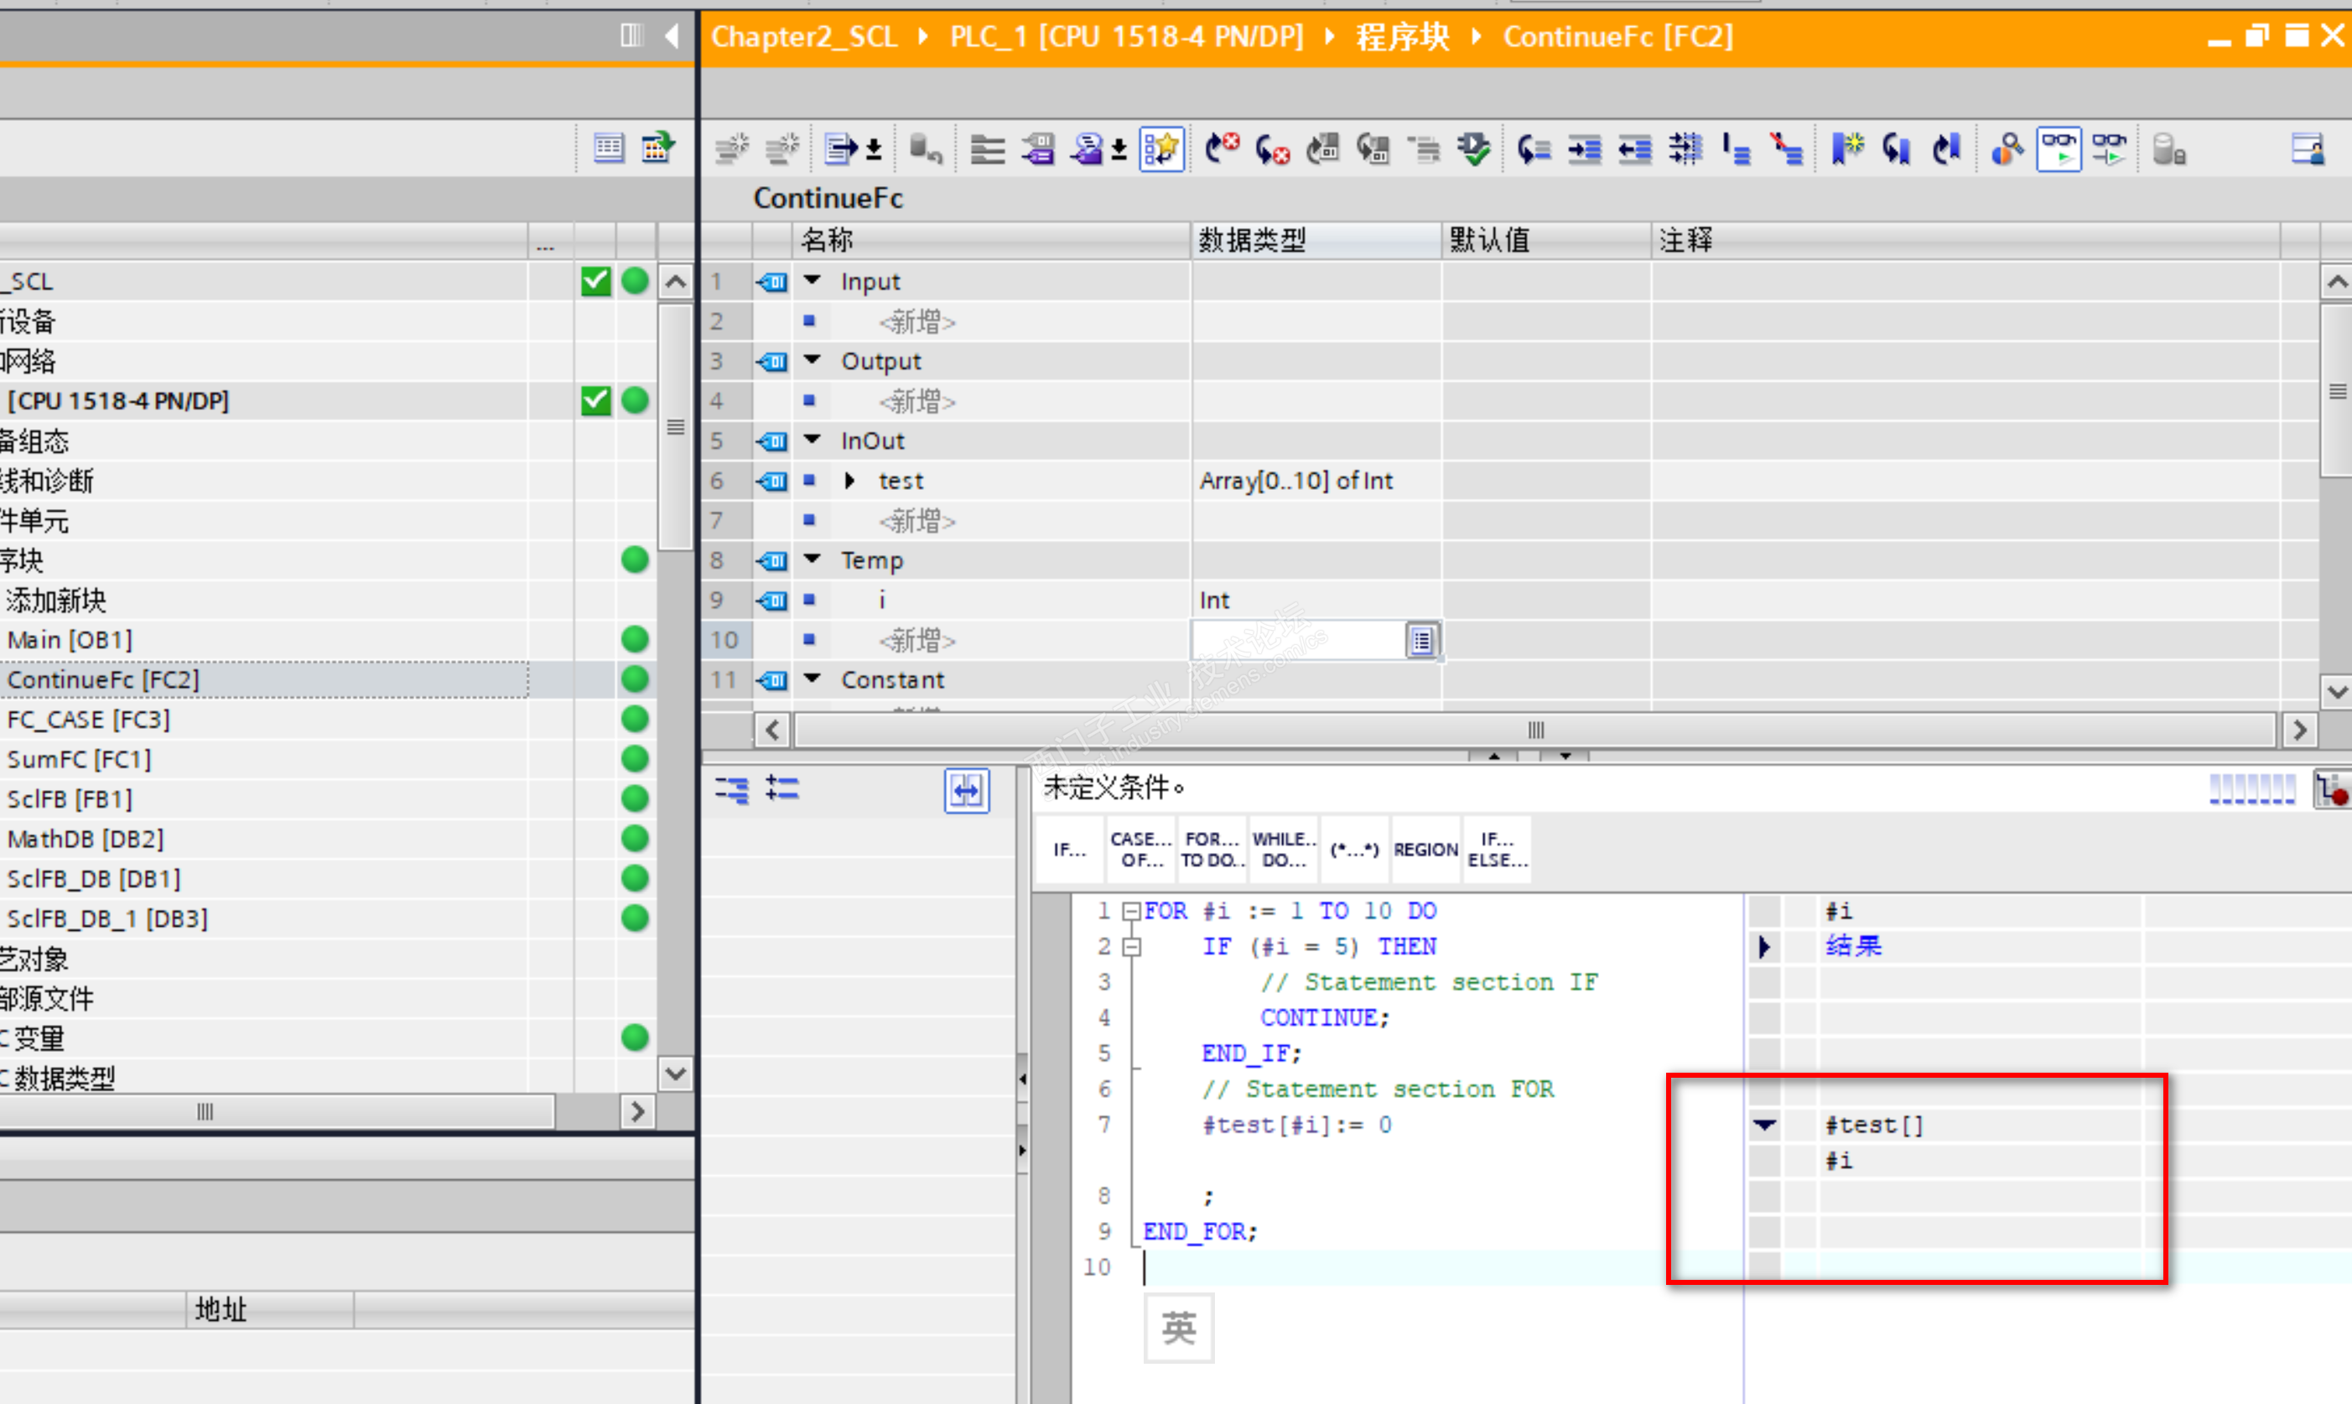Expand the test array variable
The height and width of the screenshot is (1404, 2352).
[849, 481]
